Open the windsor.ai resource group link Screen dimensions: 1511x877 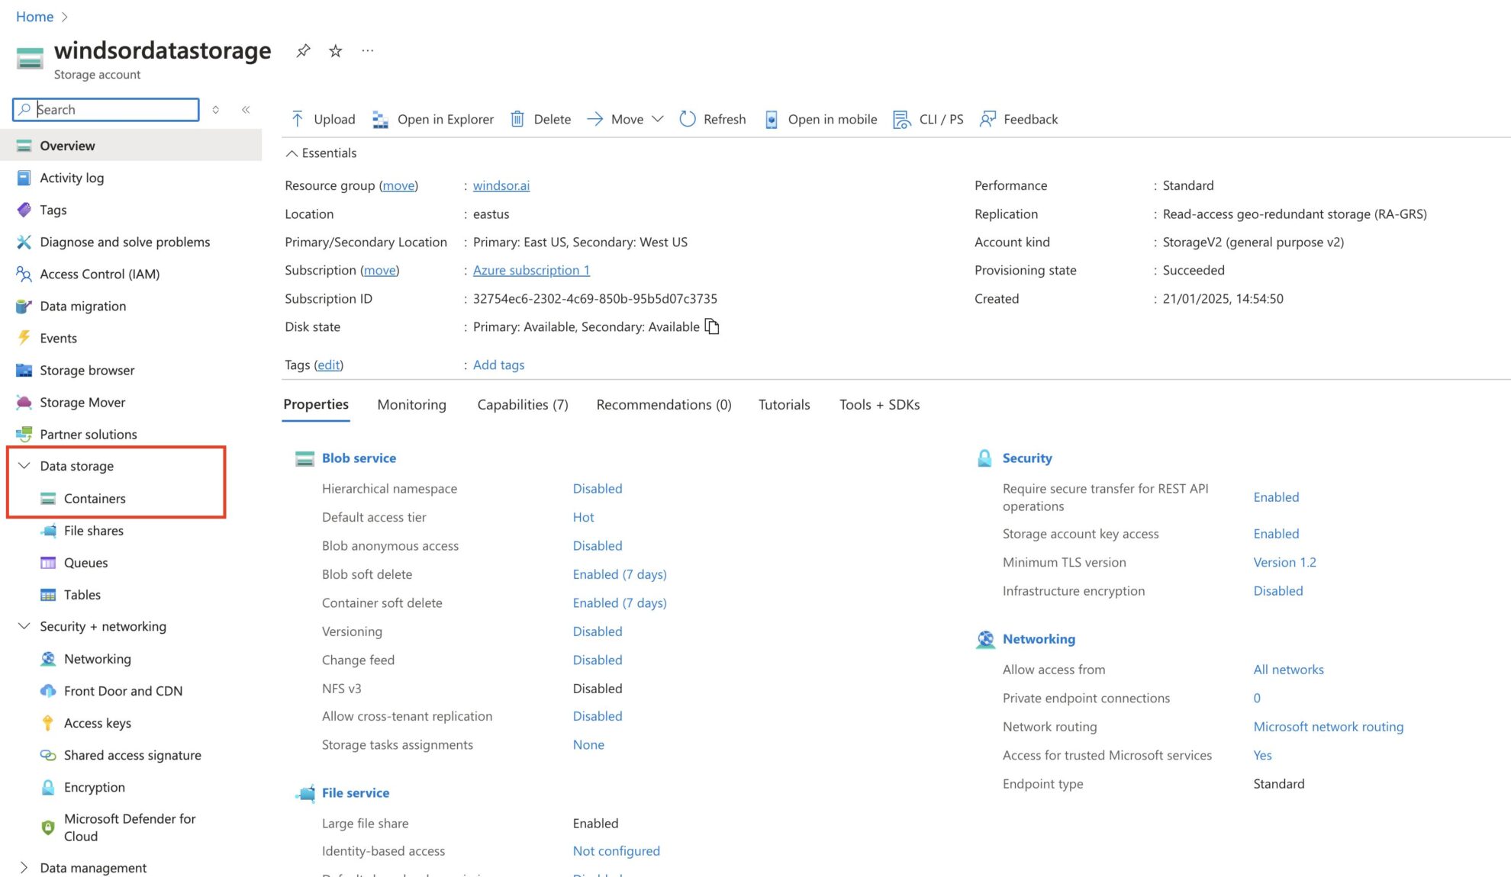(x=501, y=185)
